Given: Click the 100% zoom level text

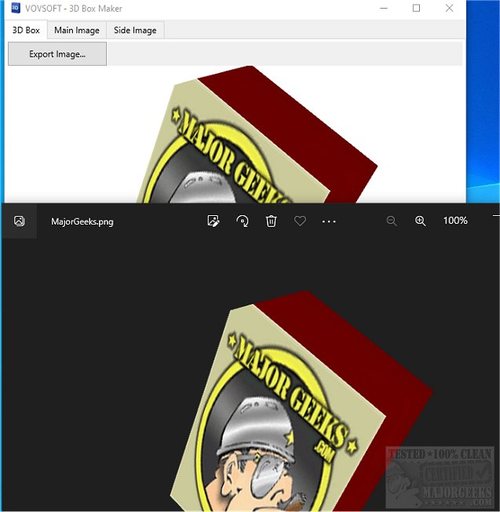Looking at the screenshot, I should click(455, 221).
